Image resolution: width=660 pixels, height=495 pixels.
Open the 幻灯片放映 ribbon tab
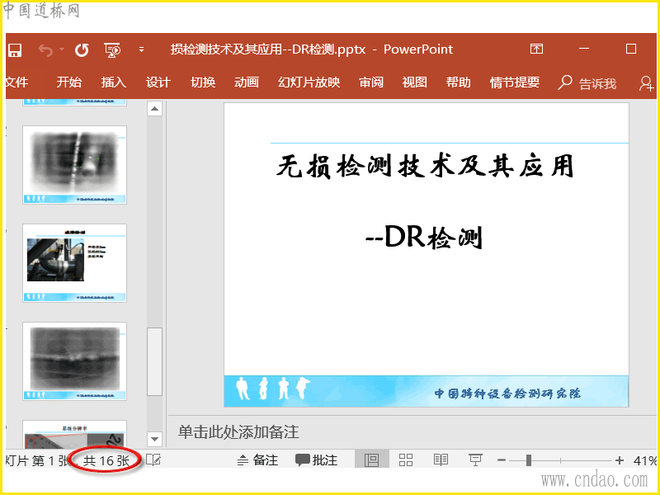click(x=309, y=82)
